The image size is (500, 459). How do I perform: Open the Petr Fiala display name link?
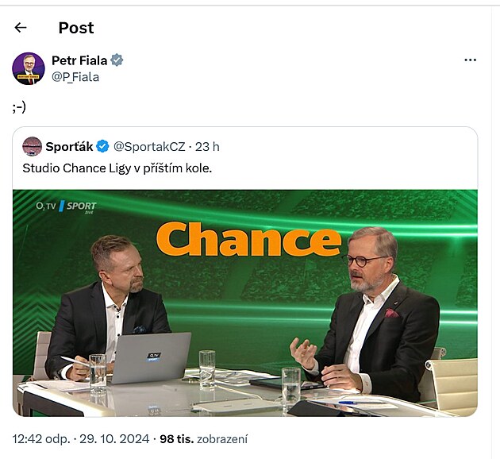point(79,60)
